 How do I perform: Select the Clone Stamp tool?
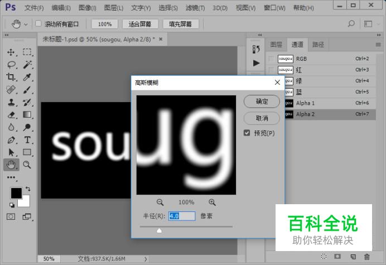[11, 102]
